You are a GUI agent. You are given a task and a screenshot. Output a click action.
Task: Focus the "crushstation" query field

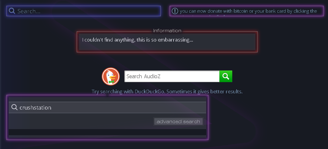pos(107,107)
